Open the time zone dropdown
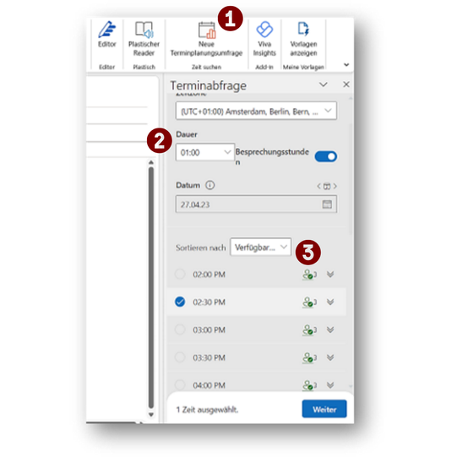 click(256, 111)
